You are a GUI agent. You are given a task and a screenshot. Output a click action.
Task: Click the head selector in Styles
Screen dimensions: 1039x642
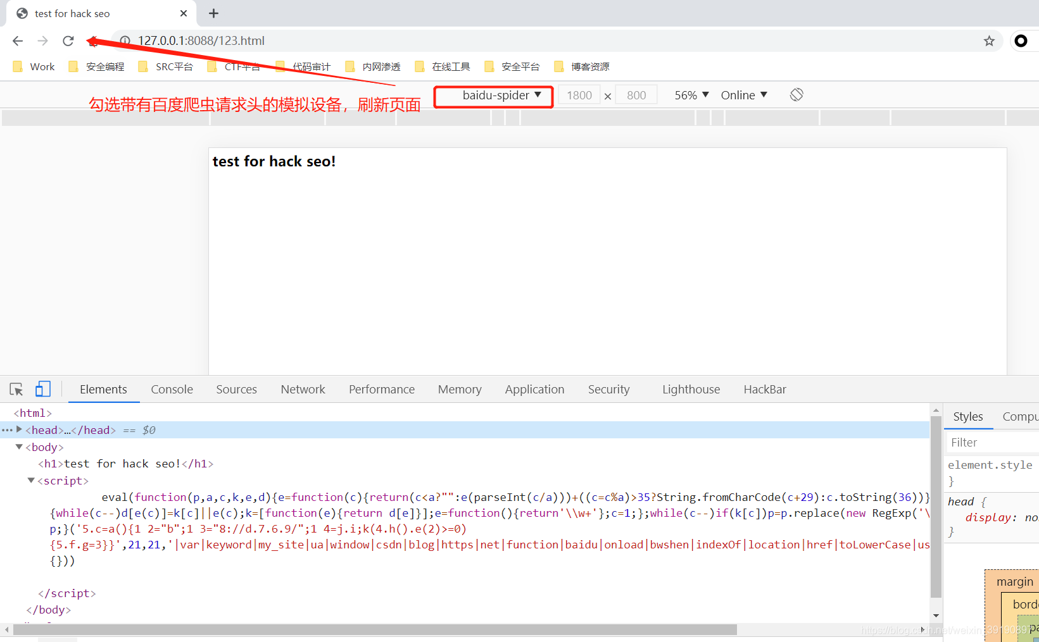pos(960,502)
